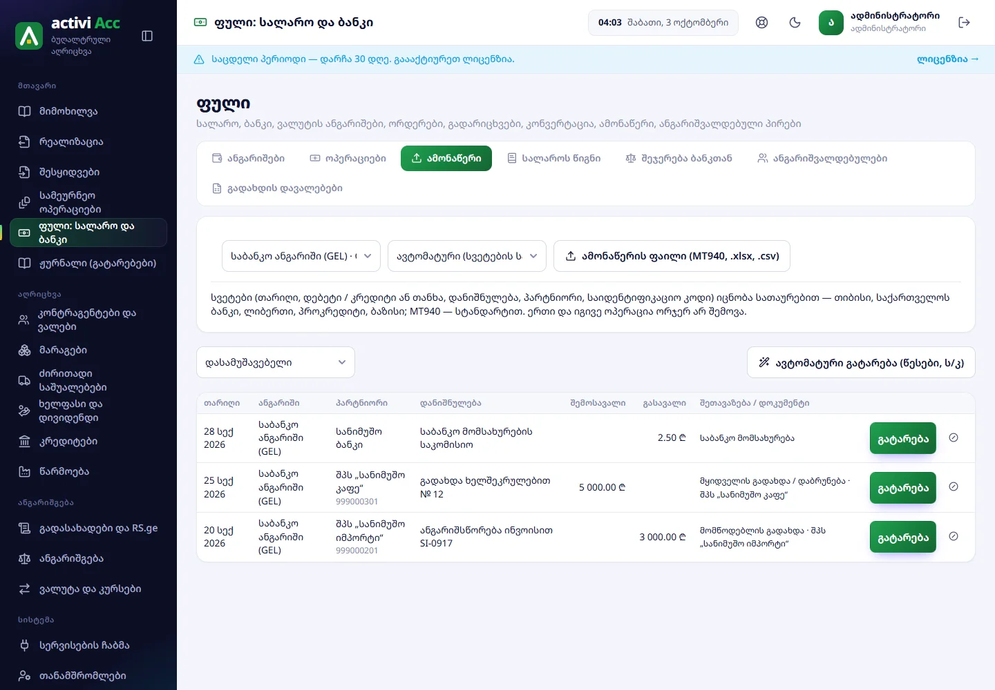Collapse the sidebar with the panel icon
Image resolution: width=995 pixels, height=690 pixels.
(147, 36)
